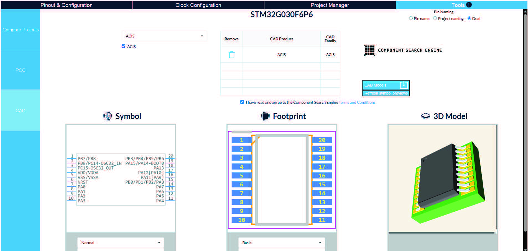Open the Terms and Conditions link
This screenshot has width=528, height=251.
357,102
